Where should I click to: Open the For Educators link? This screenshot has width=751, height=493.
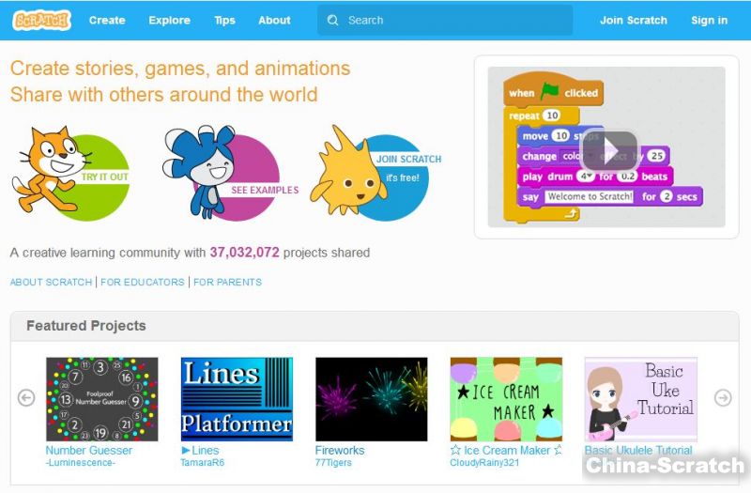[x=143, y=283]
